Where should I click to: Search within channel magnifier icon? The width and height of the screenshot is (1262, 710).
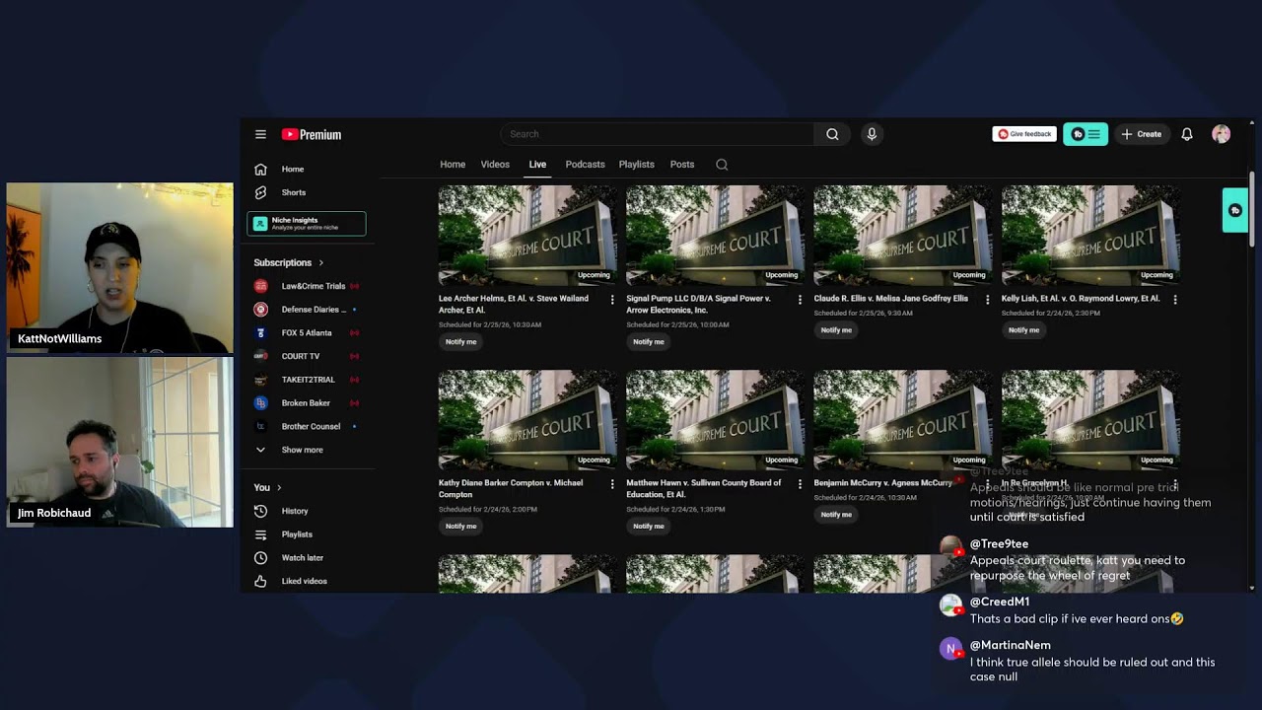[722, 165]
